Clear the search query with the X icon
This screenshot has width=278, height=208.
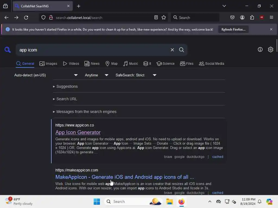[x=172, y=50]
